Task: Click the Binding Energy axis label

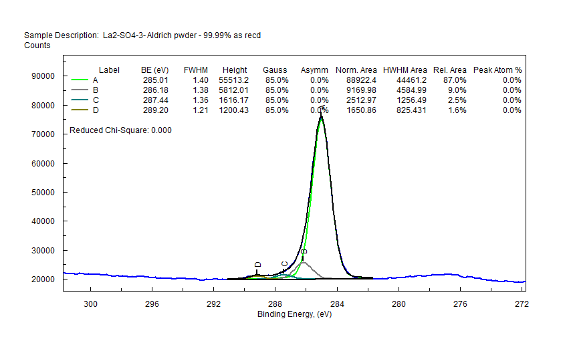Action: click(x=294, y=314)
